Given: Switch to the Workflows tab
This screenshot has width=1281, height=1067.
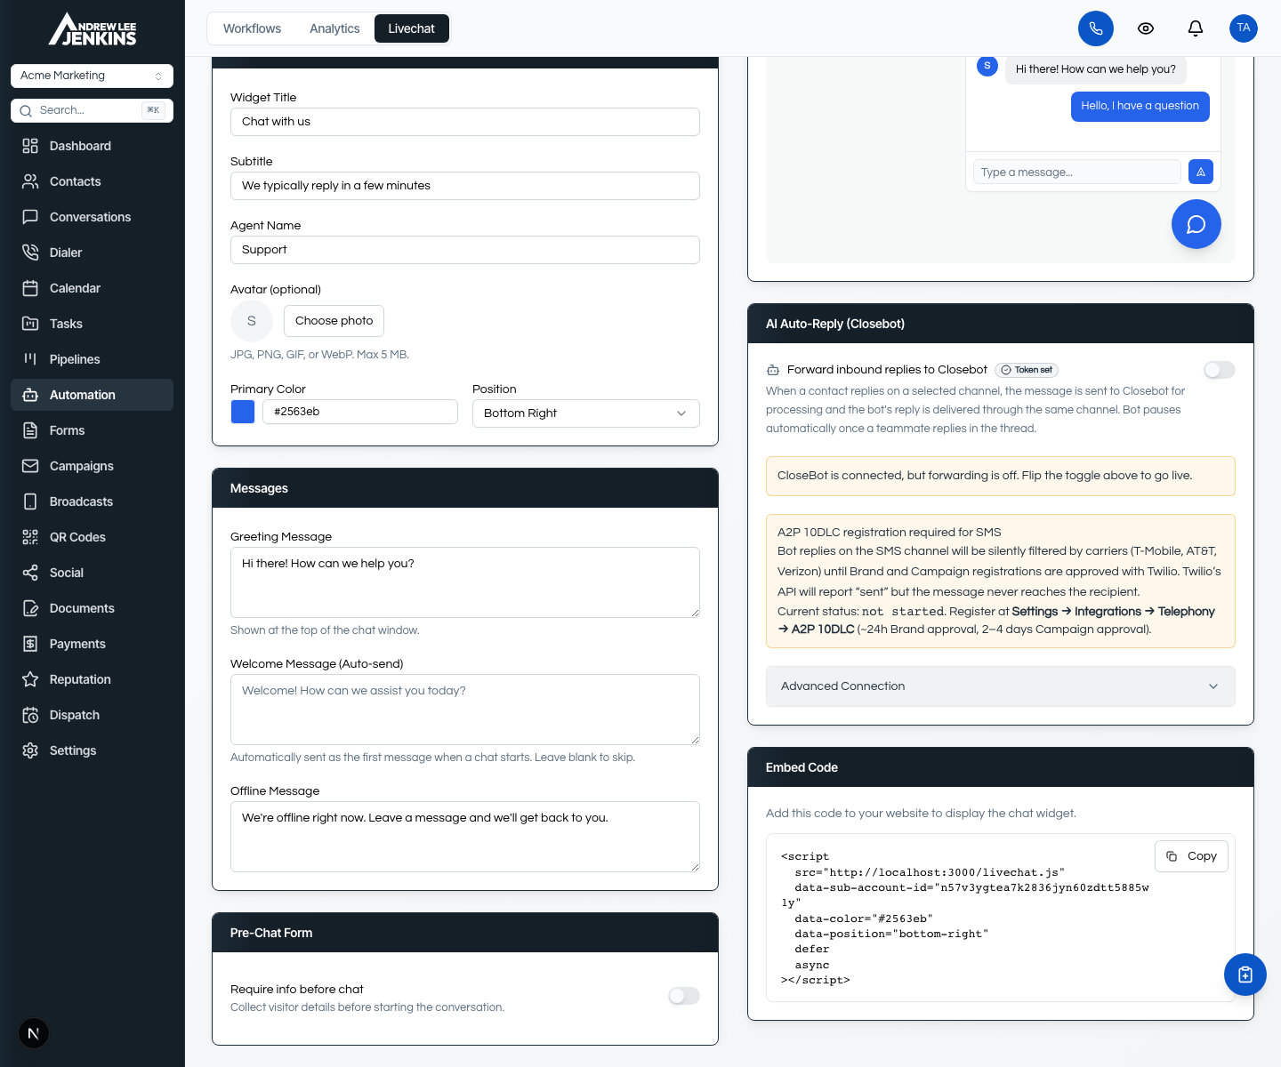Looking at the screenshot, I should point(252,28).
